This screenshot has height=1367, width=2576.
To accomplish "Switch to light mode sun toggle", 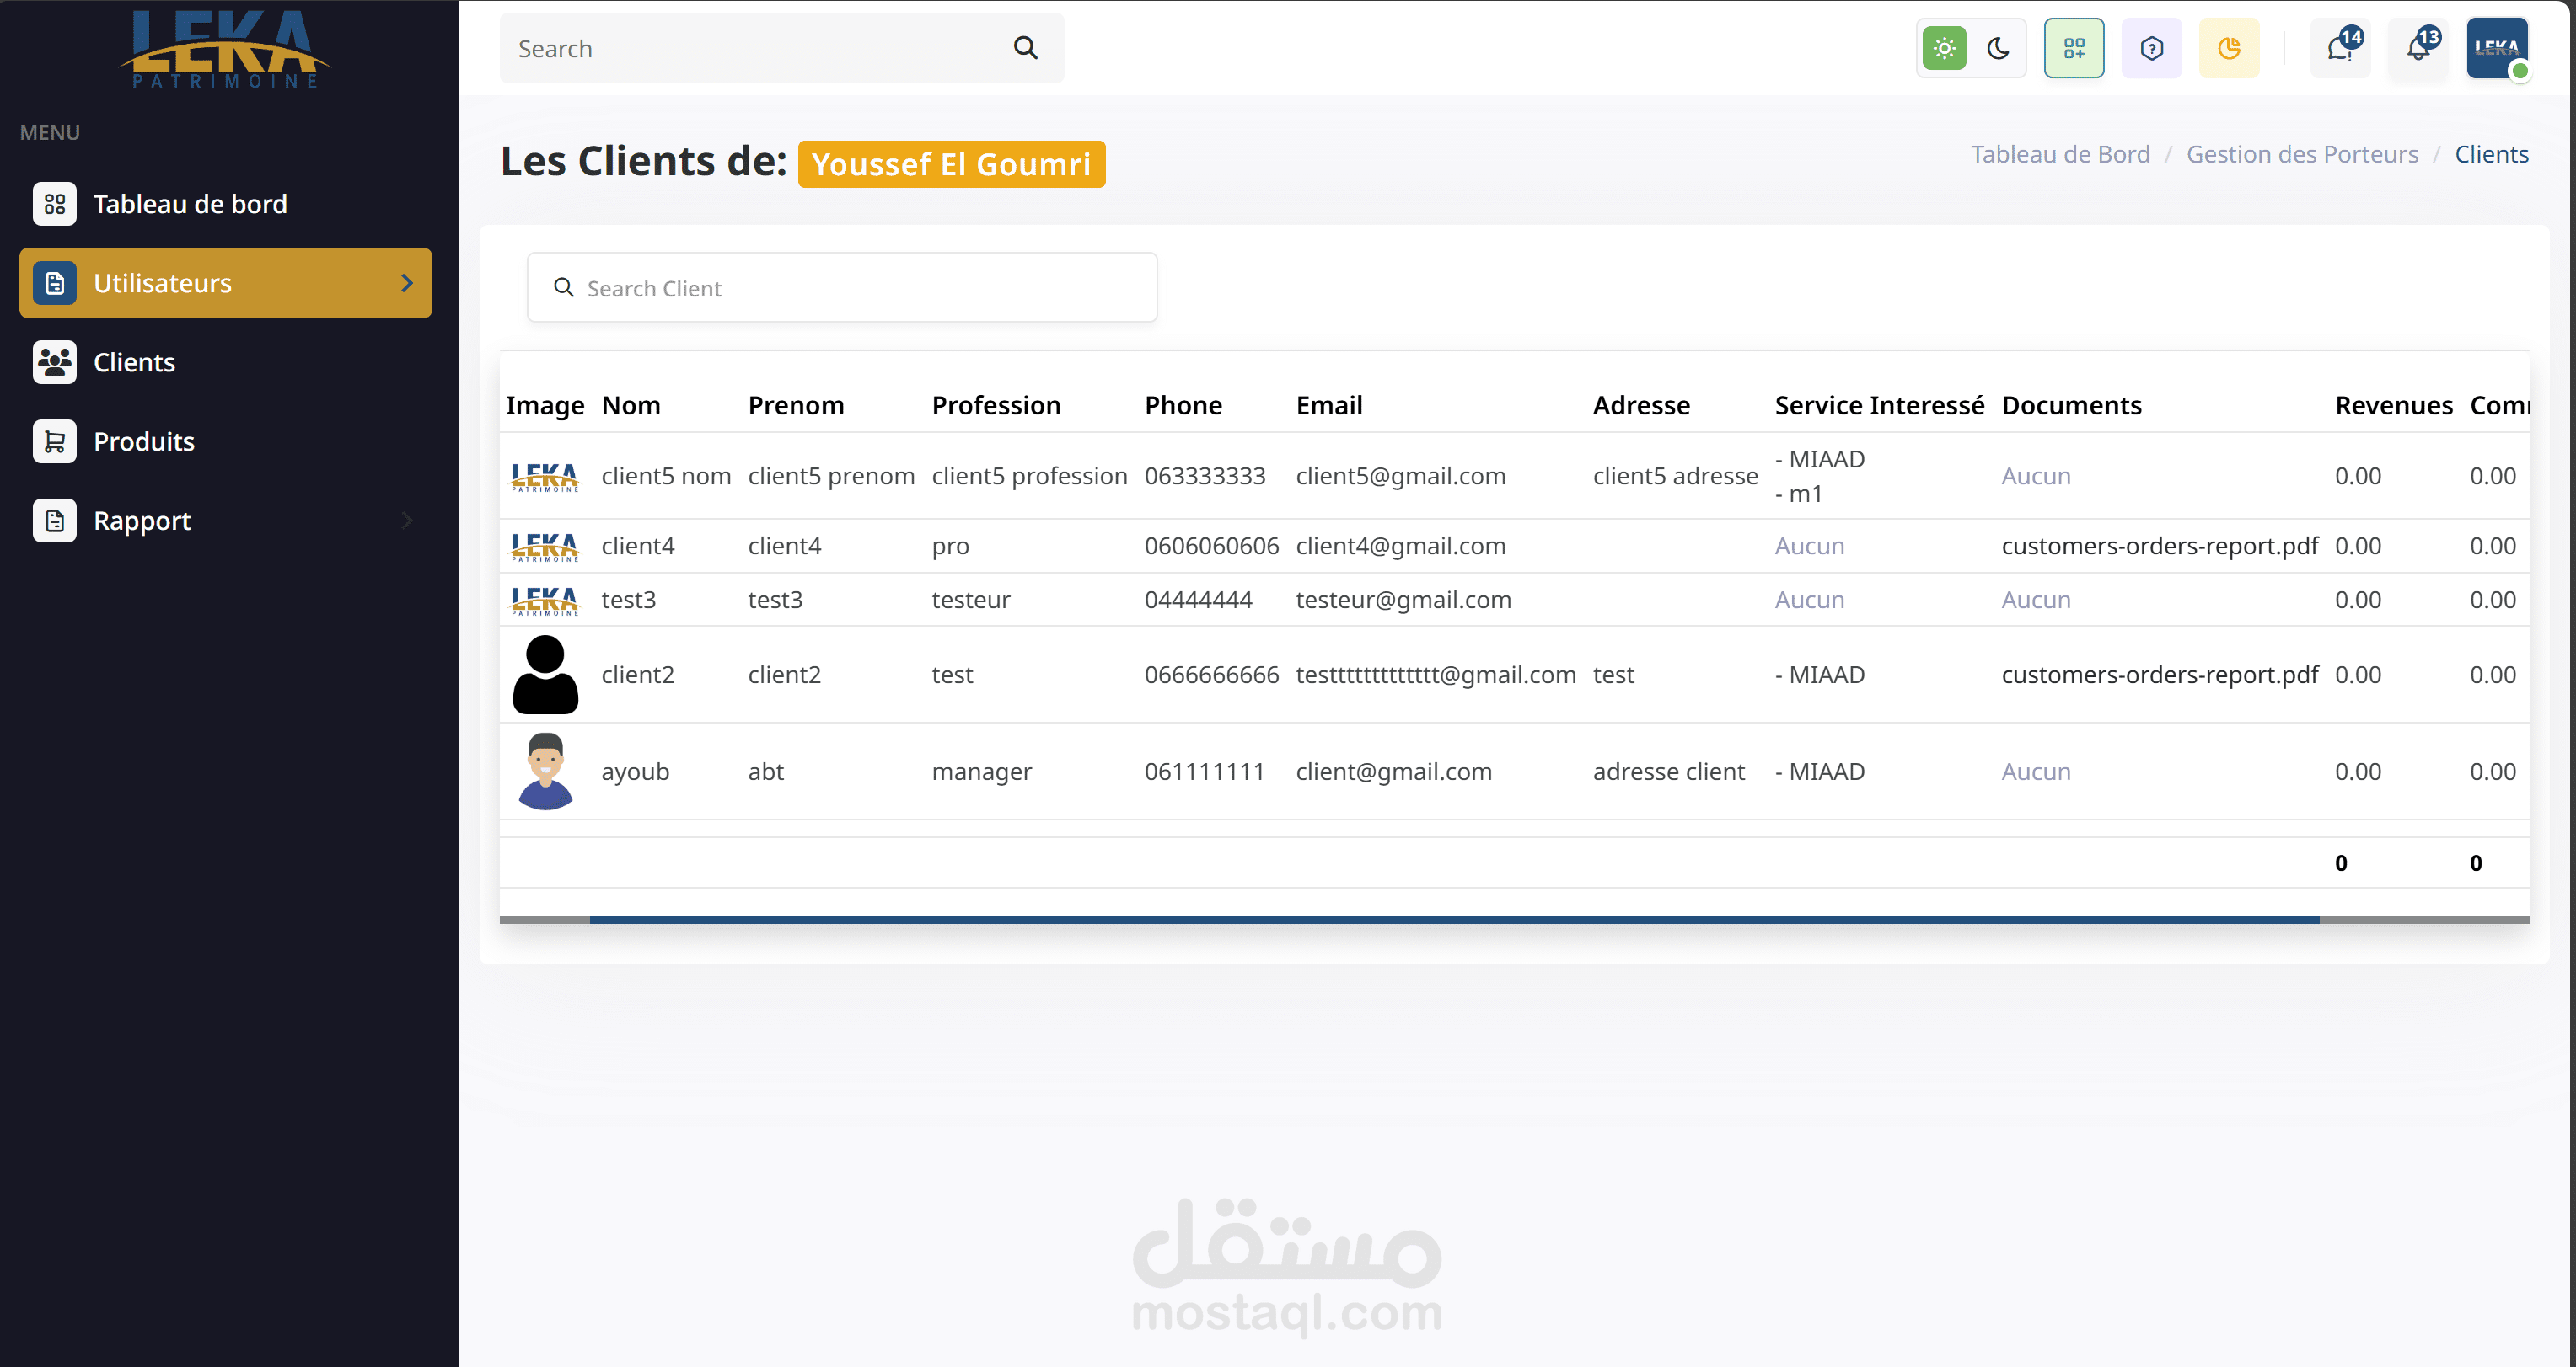I will (x=1944, y=48).
